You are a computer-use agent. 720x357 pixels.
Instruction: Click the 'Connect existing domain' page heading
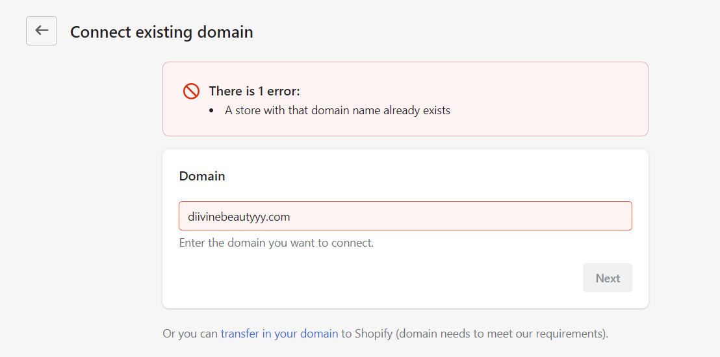point(161,32)
